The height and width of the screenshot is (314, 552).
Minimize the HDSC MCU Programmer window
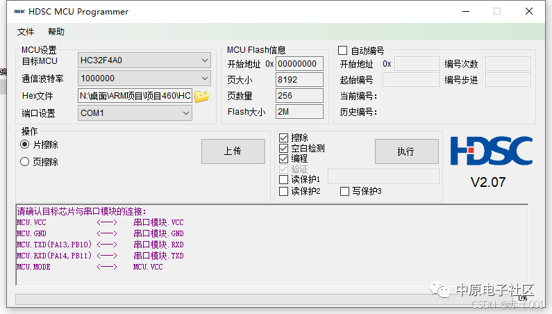(466, 11)
